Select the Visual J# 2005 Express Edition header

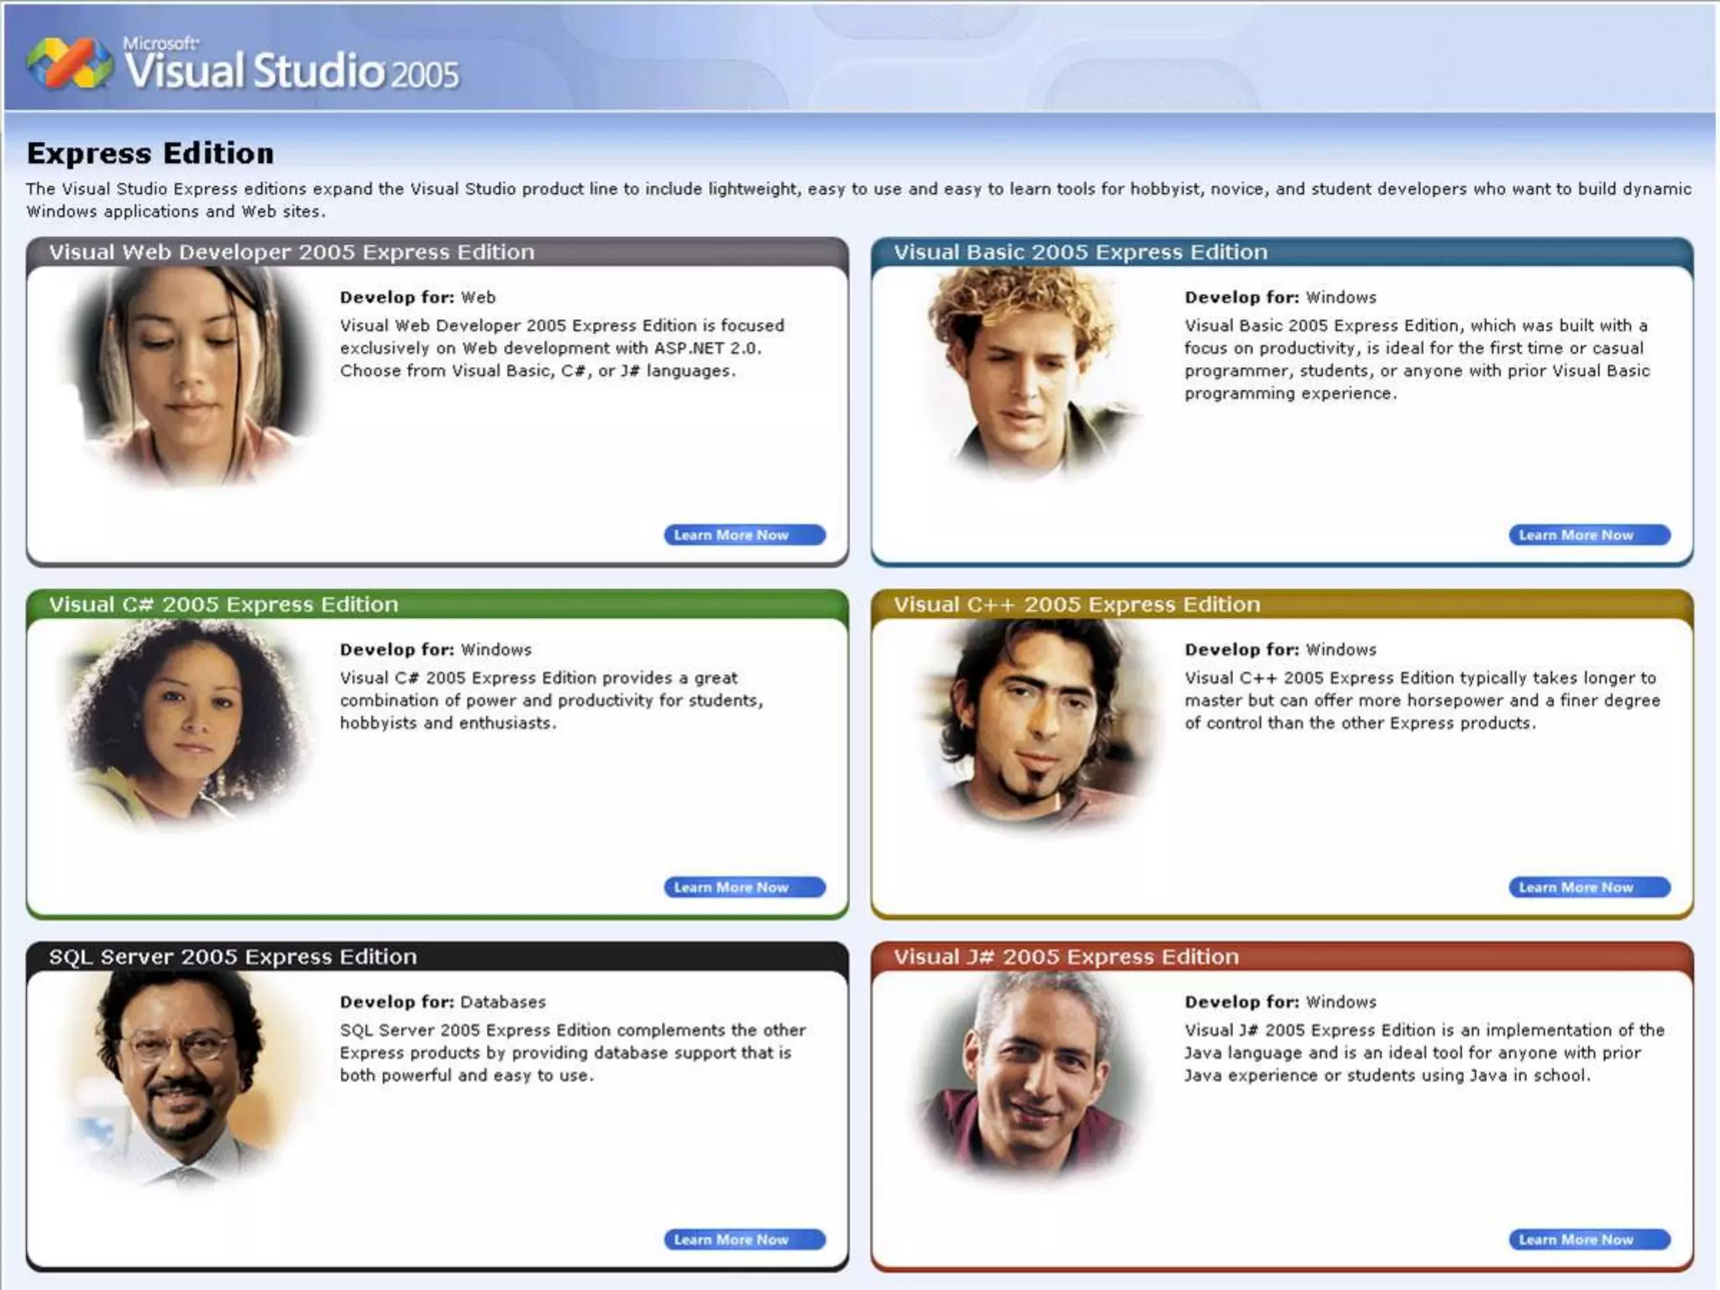coord(1066,957)
